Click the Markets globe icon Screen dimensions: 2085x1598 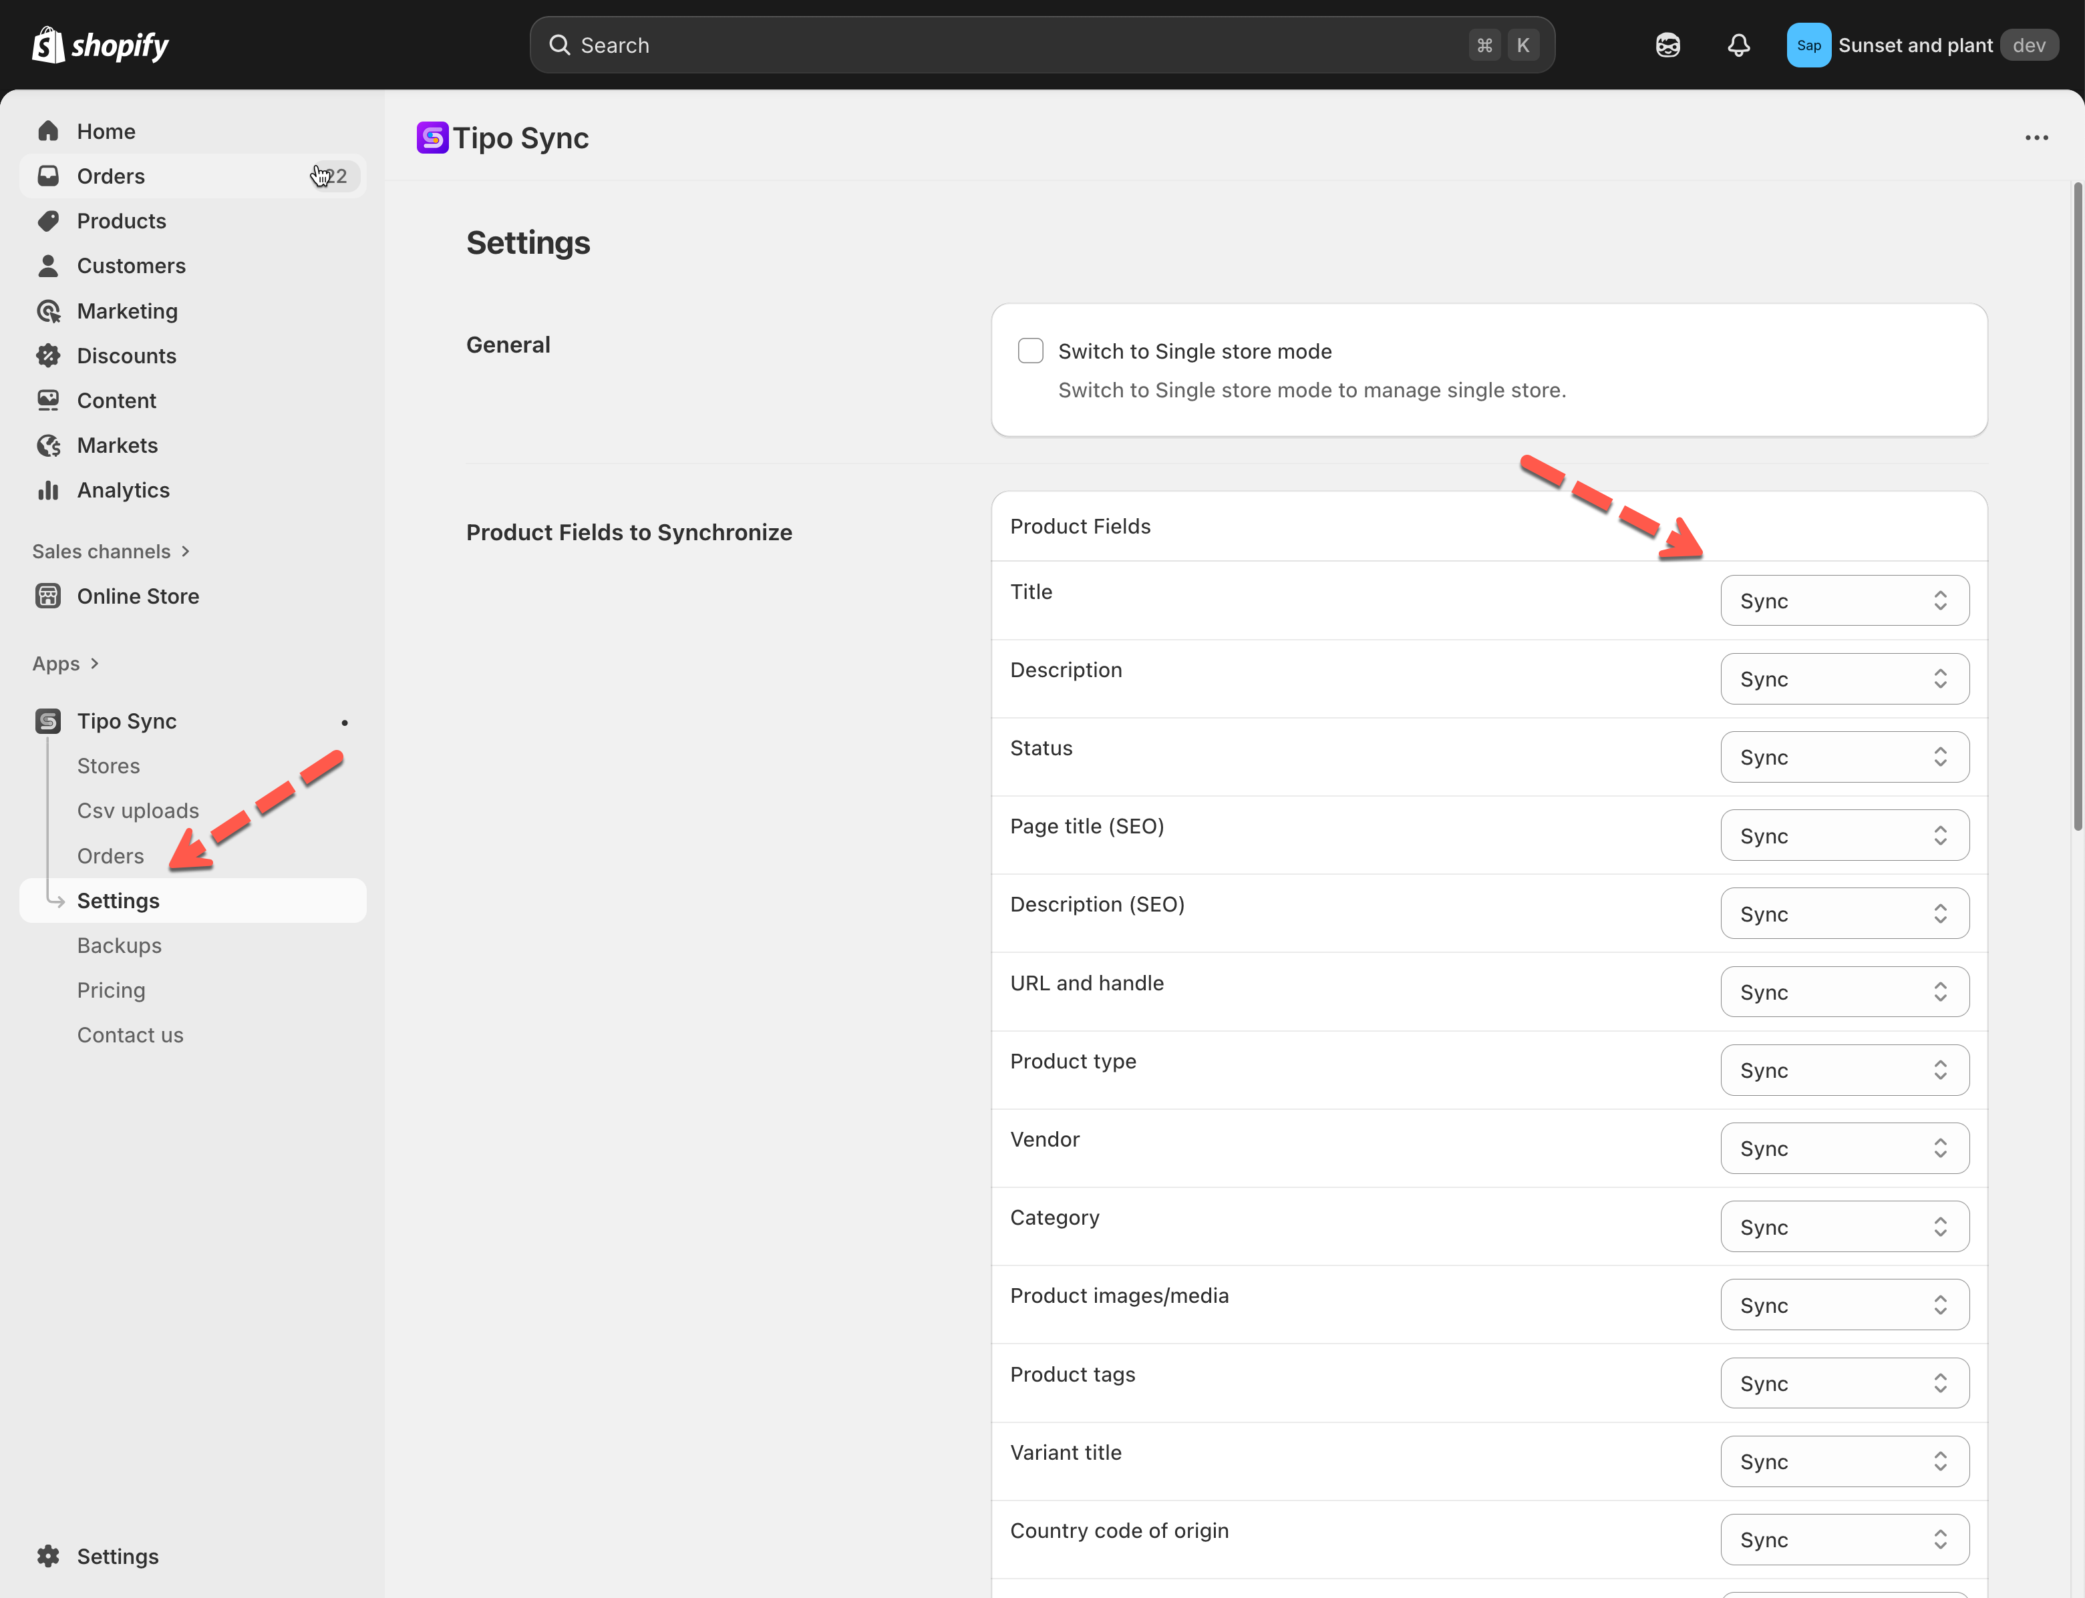pyautogui.click(x=49, y=445)
